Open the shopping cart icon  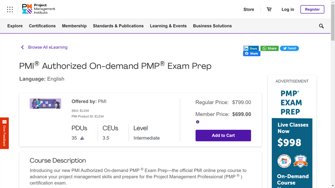tap(269, 9)
